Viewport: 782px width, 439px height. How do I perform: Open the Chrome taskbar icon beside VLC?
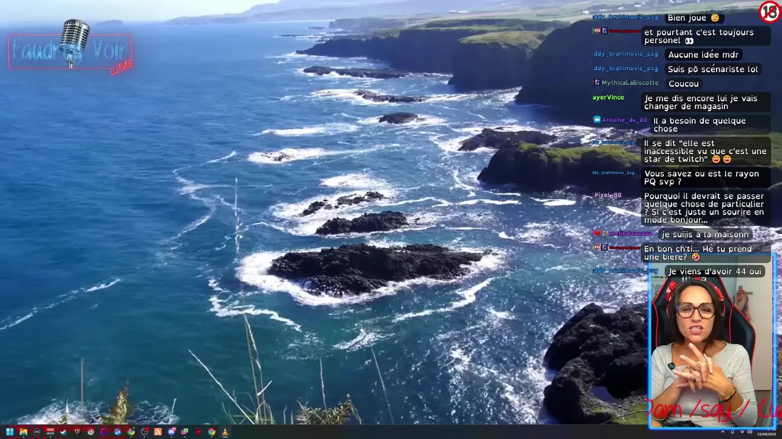pos(211,432)
